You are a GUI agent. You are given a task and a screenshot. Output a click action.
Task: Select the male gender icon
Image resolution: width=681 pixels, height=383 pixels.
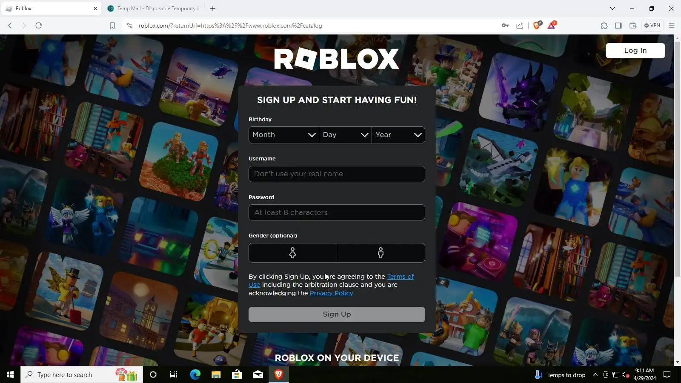(x=381, y=253)
